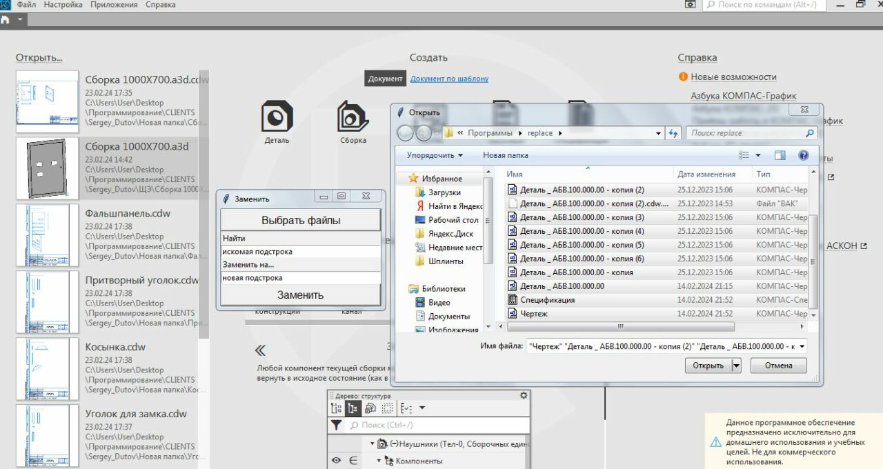Click the KOMPAS logo icon at top left

pos(6,4)
